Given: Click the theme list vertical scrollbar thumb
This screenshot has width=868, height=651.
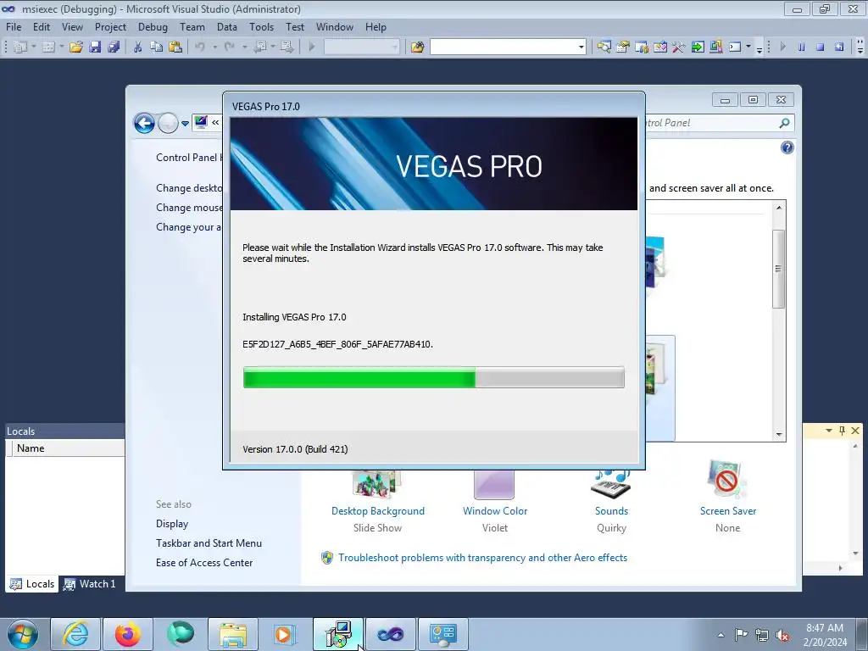Looking at the screenshot, I should coord(778,269).
